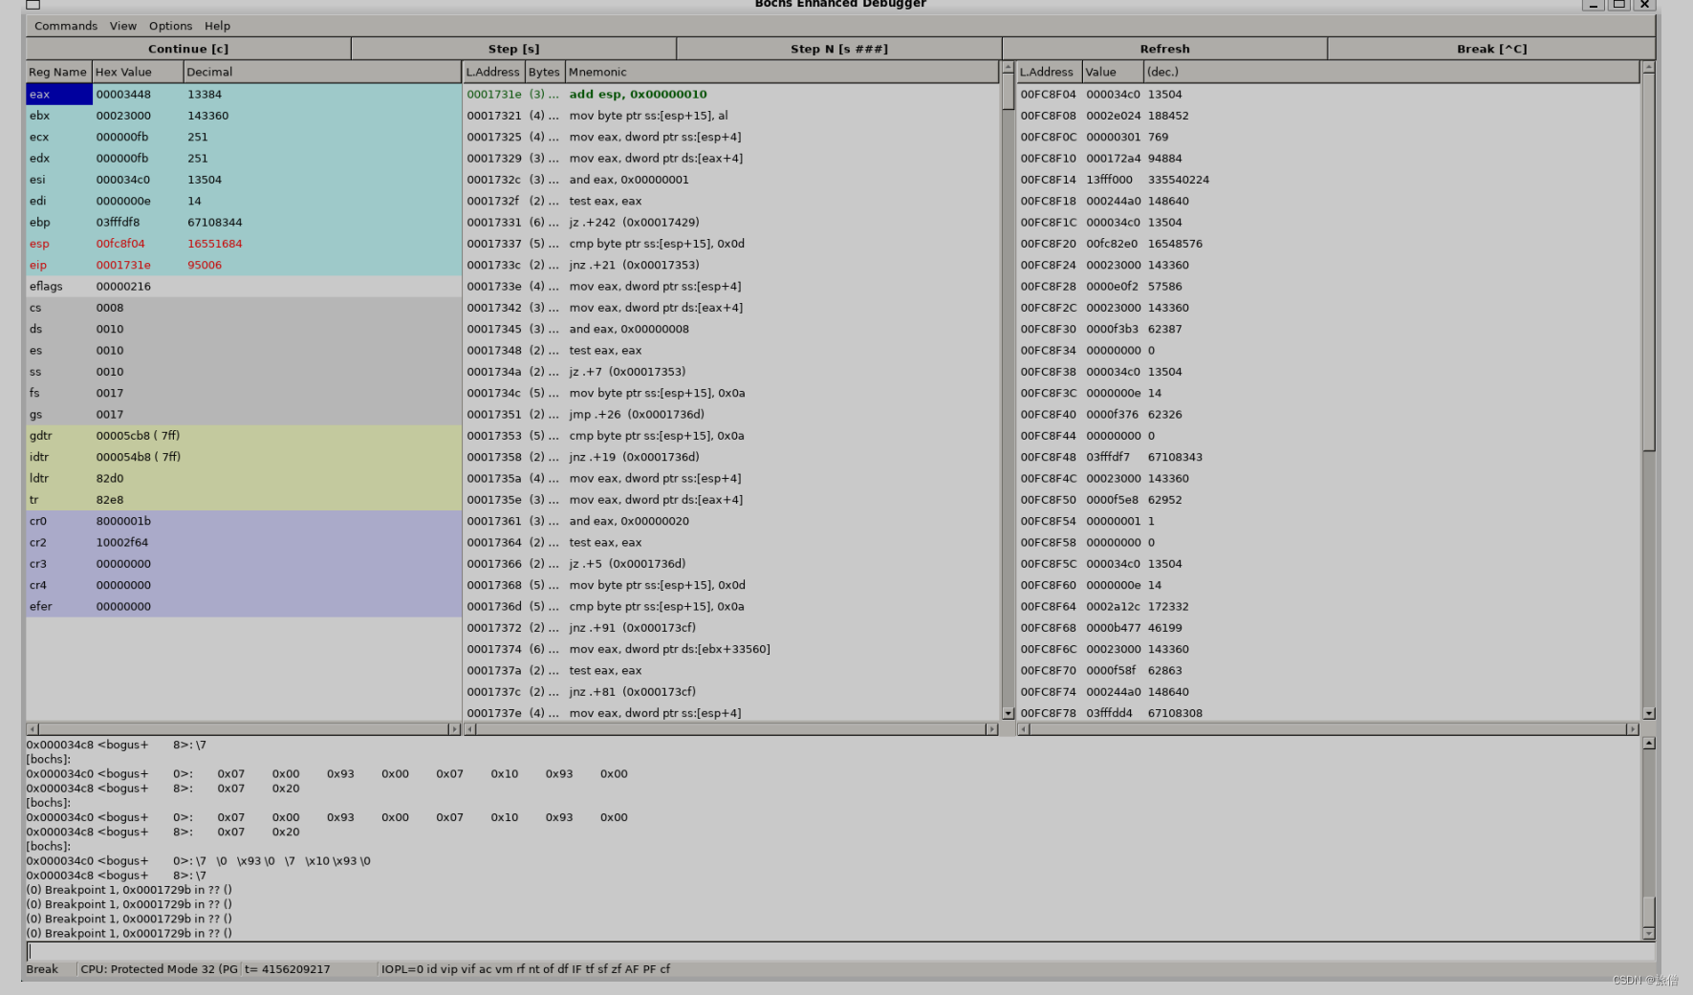Click disassembly pane scroll down arrow

(x=1008, y=713)
